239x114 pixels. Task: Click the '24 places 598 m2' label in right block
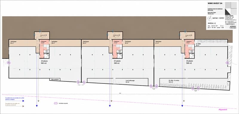(x=190, y=62)
